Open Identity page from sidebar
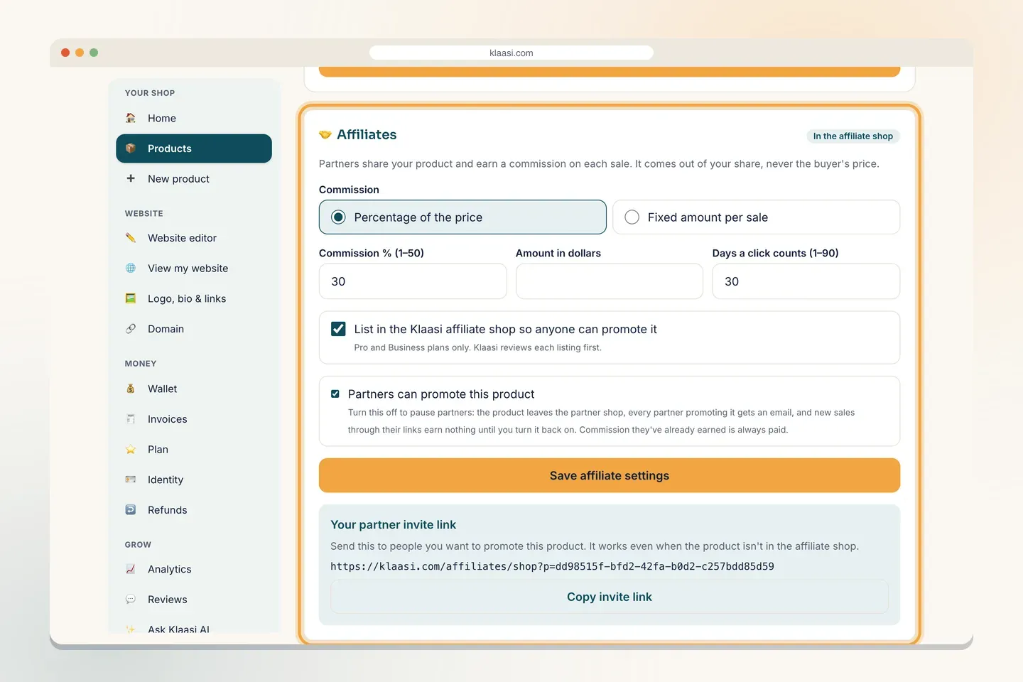 click(x=194, y=480)
